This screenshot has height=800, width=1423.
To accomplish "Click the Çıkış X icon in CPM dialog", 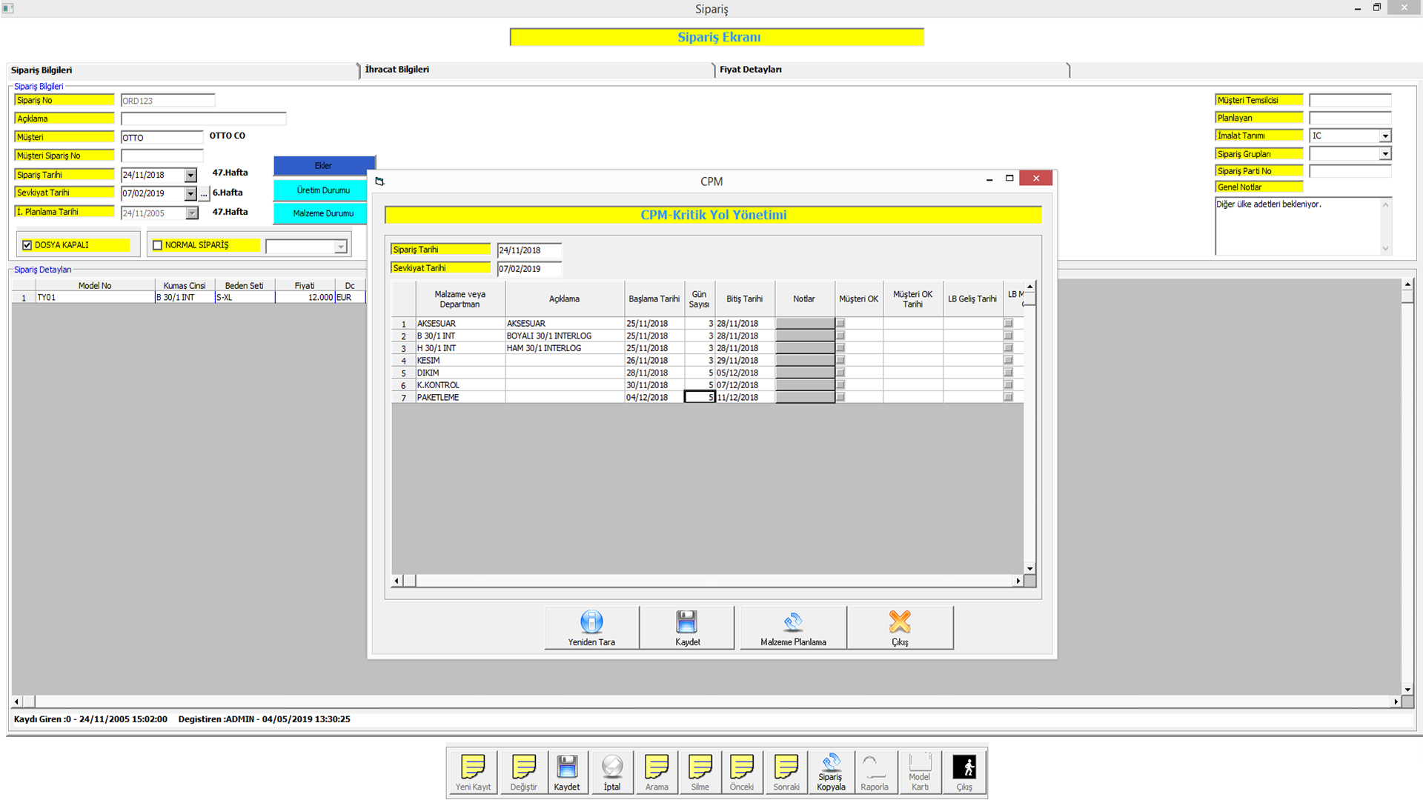I will 900,621.
